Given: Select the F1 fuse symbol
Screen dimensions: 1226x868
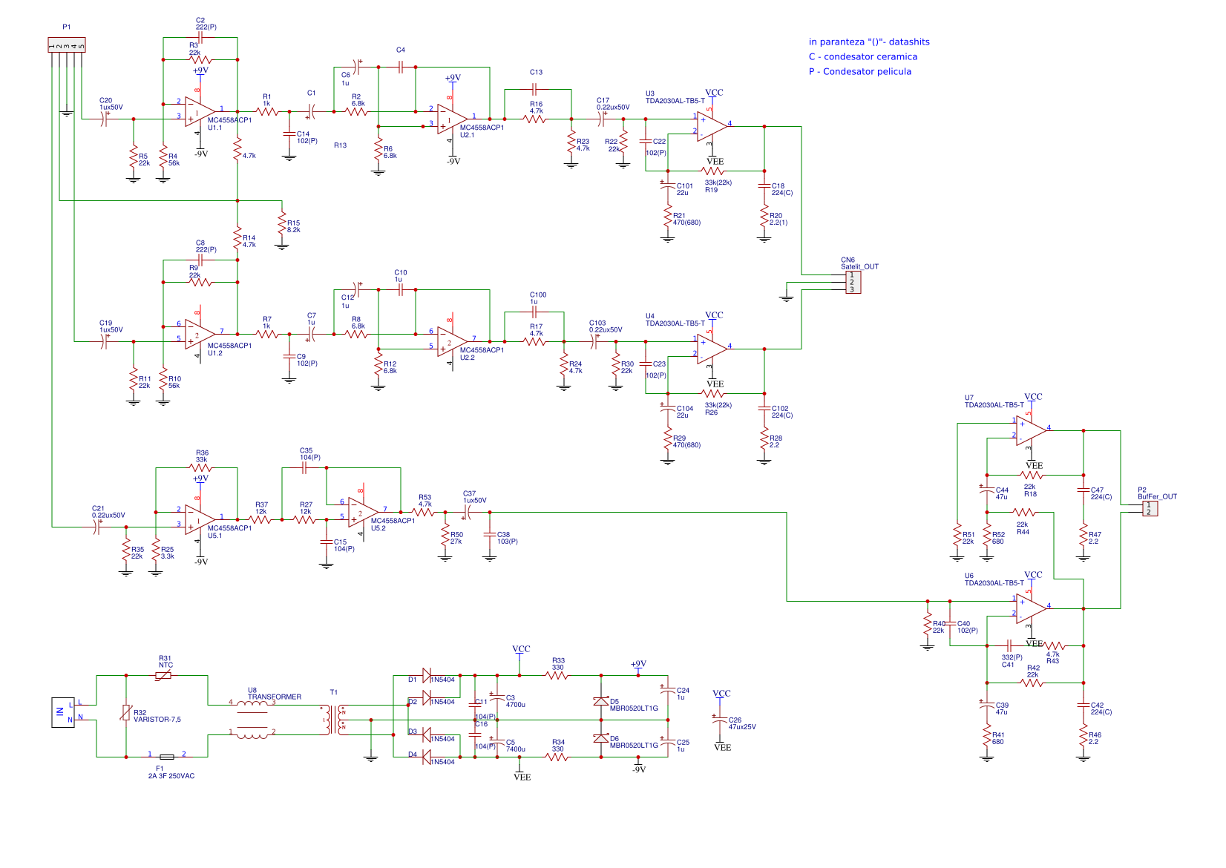Looking at the screenshot, I should click(x=167, y=757).
